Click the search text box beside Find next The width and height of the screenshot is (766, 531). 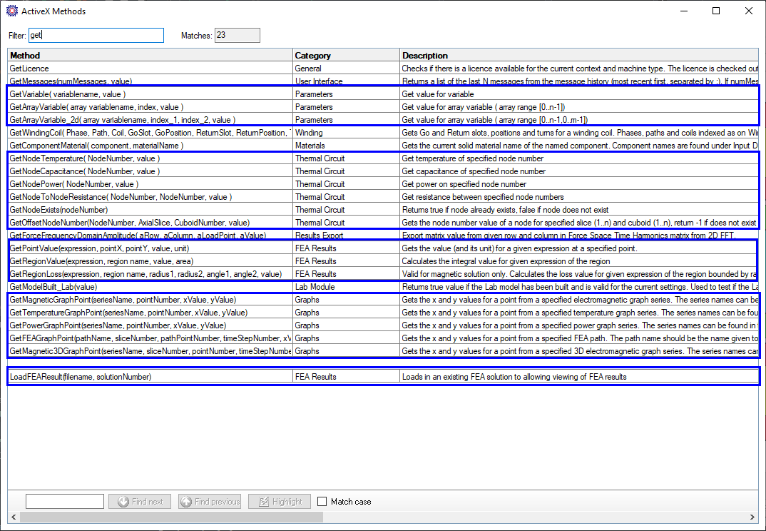(65, 501)
